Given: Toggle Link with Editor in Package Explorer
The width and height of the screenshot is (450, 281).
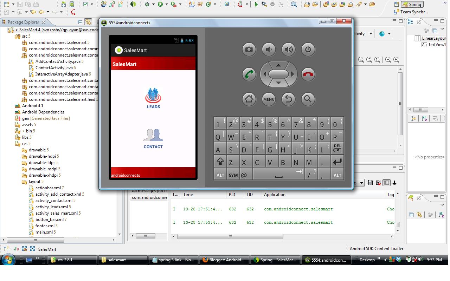Looking at the screenshot, I should [88, 22].
